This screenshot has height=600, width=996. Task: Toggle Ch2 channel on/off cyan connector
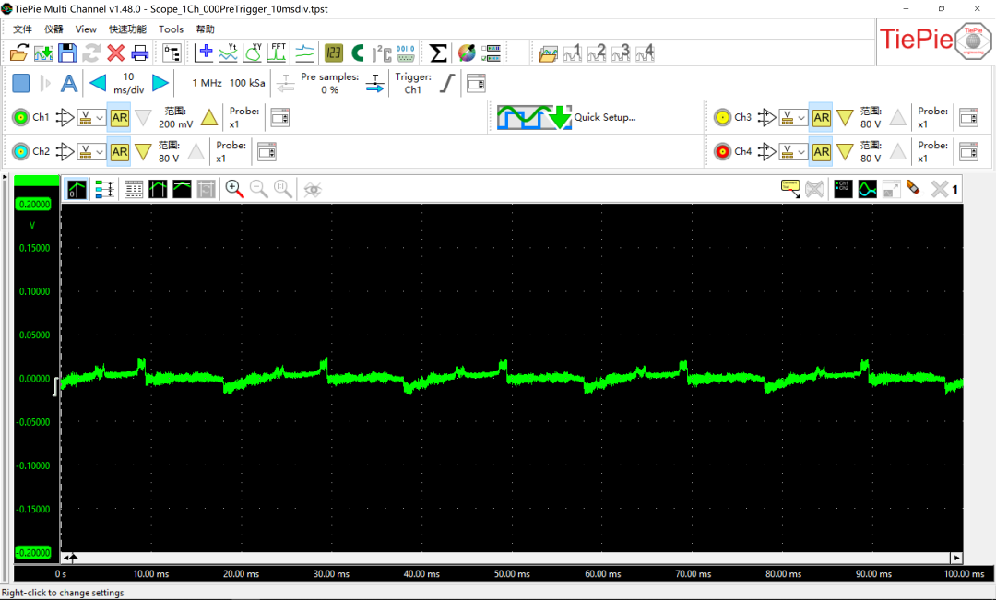tap(21, 152)
